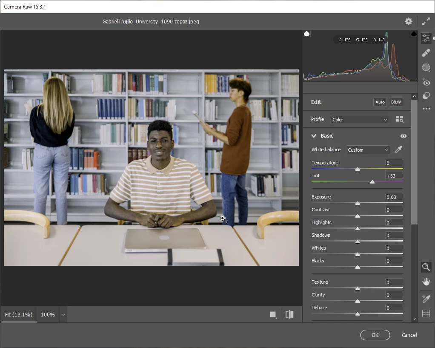
Task: Toggle the color sampler overlay tool
Action: tap(426, 299)
